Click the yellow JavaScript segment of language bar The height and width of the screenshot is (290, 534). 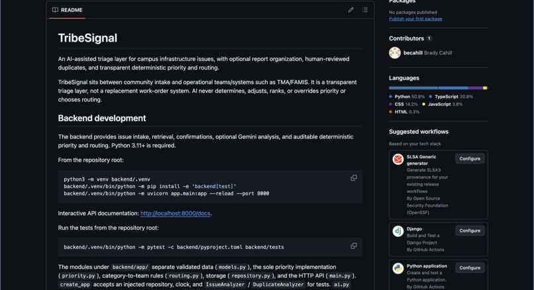pos(485,88)
